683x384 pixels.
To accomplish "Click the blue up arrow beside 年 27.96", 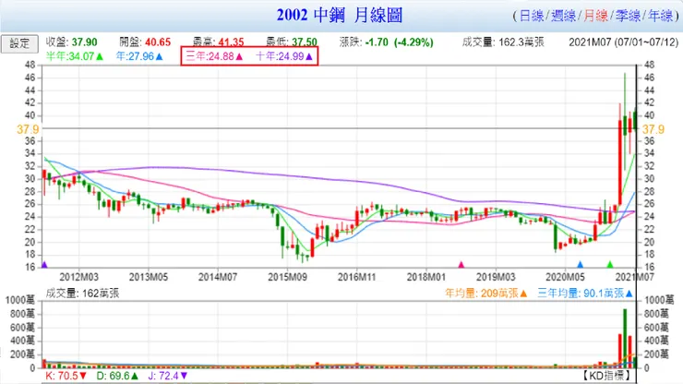I will point(159,56).
